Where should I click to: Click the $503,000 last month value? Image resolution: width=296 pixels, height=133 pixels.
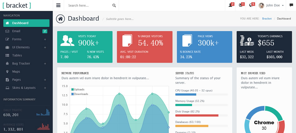[x=274, y=57]
